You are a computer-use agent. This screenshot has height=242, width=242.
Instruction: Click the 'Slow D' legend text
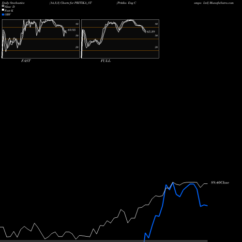10,7
